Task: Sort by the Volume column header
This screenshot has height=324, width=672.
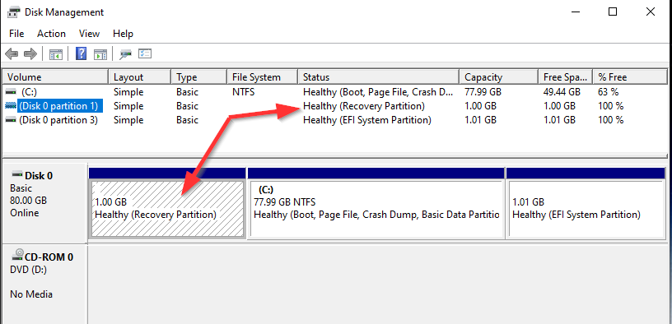Action: [55, 77]
